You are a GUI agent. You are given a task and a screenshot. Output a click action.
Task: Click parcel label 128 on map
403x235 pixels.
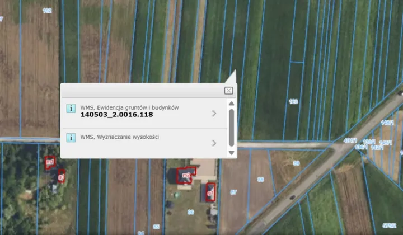[293, 101]
